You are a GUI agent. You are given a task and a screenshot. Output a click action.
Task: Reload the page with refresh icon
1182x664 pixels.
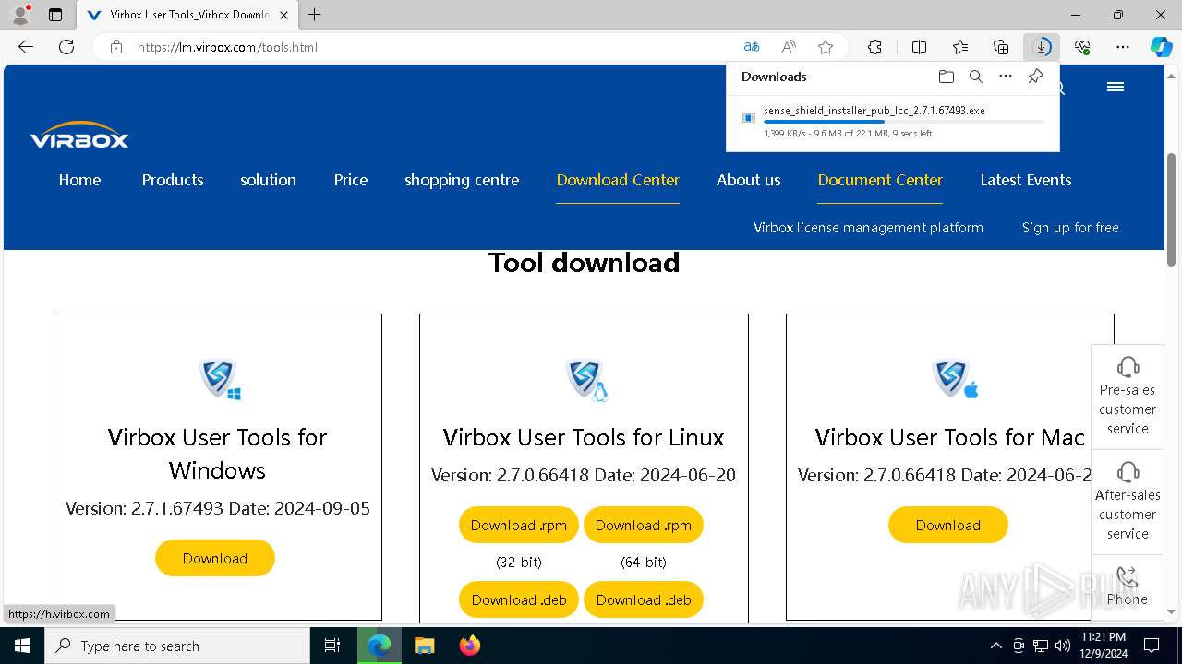[66, 47]
